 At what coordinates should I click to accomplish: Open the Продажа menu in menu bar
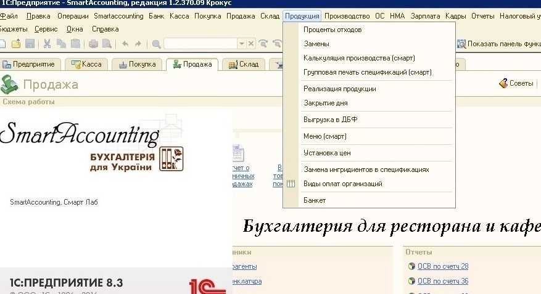tap(241, 16)
